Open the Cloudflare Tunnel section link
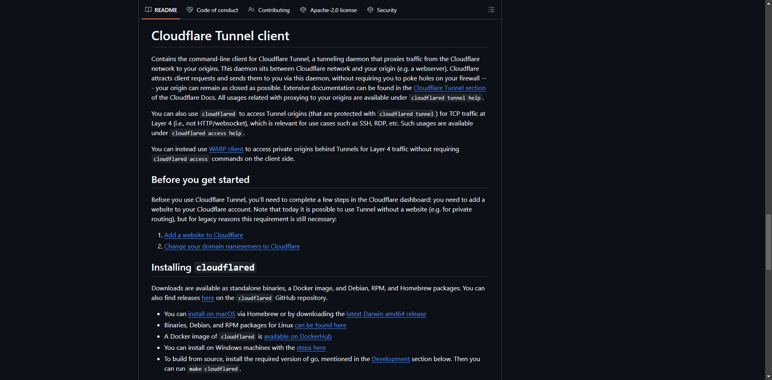This screenshot has height=380, width=772. point(449,88)
